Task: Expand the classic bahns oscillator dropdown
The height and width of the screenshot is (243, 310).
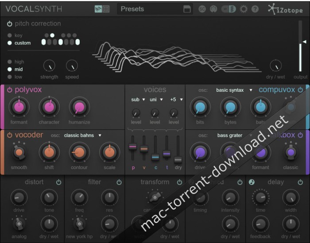Action: [82, 135]
